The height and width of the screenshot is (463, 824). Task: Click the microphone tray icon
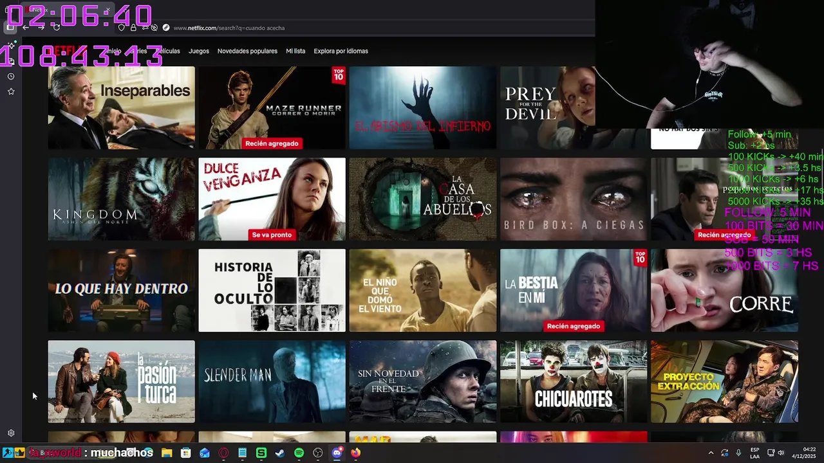pos(738,453)
